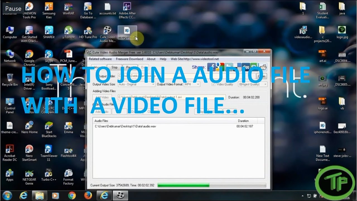Open the Help menu
This screenshot has height=201, width=357.
(163, 59)
